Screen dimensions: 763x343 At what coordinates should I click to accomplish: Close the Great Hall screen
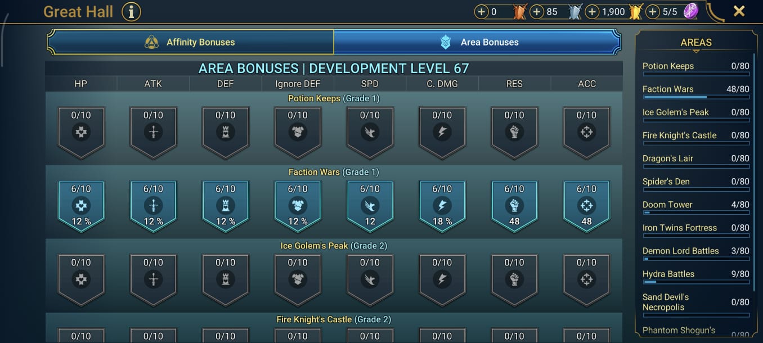point(739,11)
